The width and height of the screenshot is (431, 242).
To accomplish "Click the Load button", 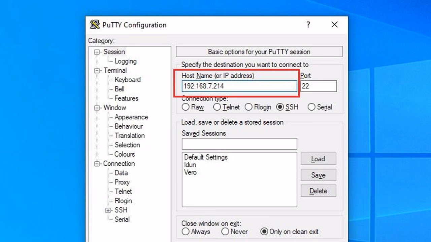I will pyautogui.click(x=318, y=159).
